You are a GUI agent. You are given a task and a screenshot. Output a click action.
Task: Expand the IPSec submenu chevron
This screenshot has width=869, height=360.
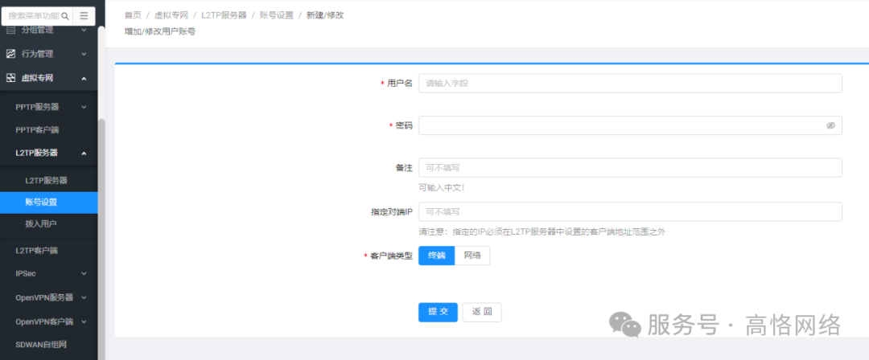(x=84, y=273)
